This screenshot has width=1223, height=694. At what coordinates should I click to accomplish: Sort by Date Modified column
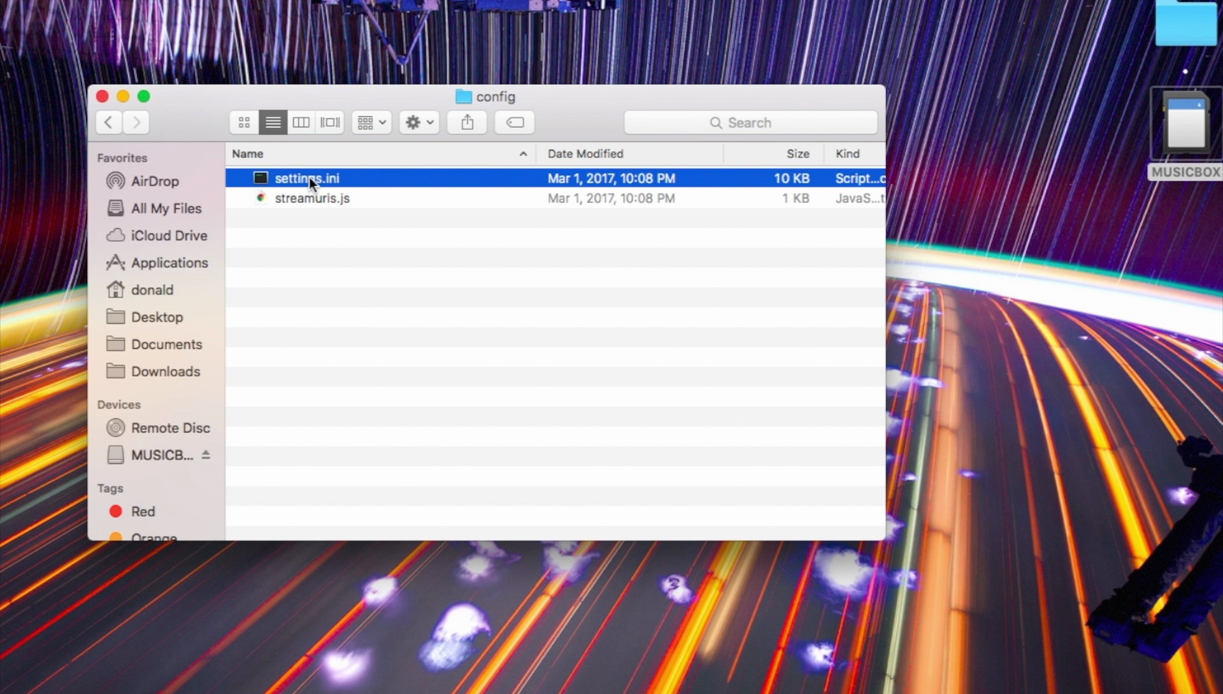[x=585, y=154]
